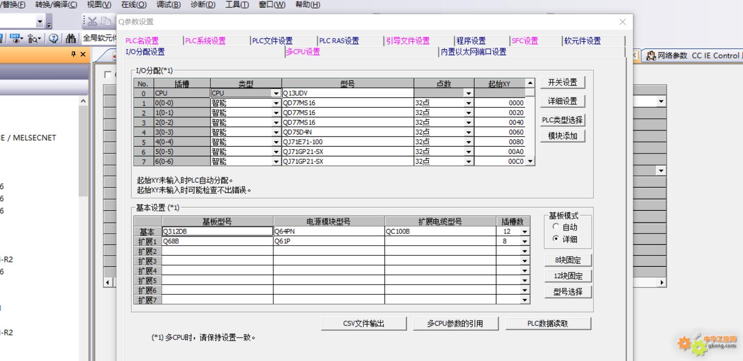Open points dropdown for QD75D4N row
The width and height of the screenshot is (743, 361).
tap(469, 132)
